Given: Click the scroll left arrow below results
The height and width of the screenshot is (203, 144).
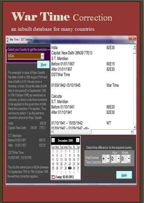Looking at the screenshot, I should (52, 132).
